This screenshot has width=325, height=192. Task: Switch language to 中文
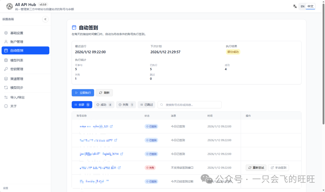coord(310,6)
